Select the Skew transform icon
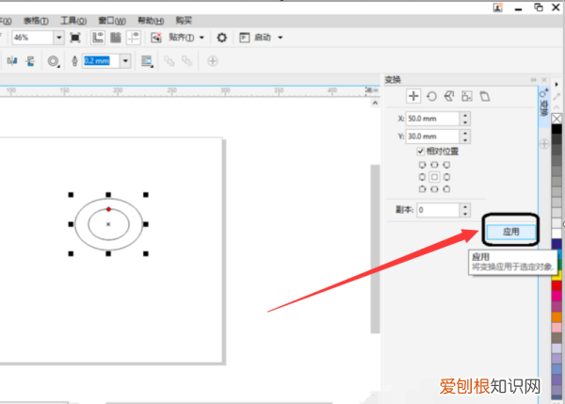565x404 pixels. [x=485, y=96]
